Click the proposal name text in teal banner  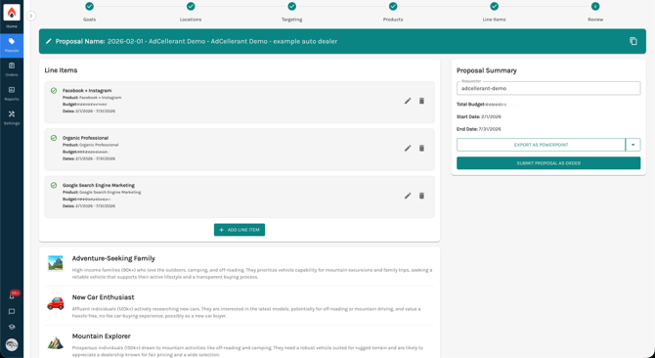click(222, 41)
